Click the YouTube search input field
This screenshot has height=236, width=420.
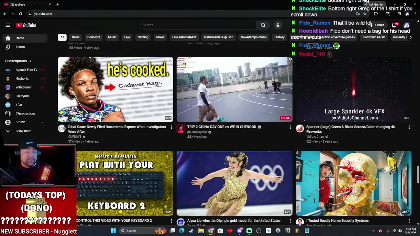coord(198,25)
